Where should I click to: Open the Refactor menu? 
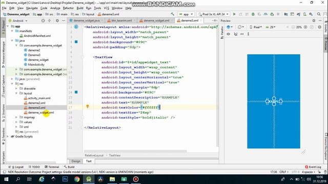click(68, 8)
